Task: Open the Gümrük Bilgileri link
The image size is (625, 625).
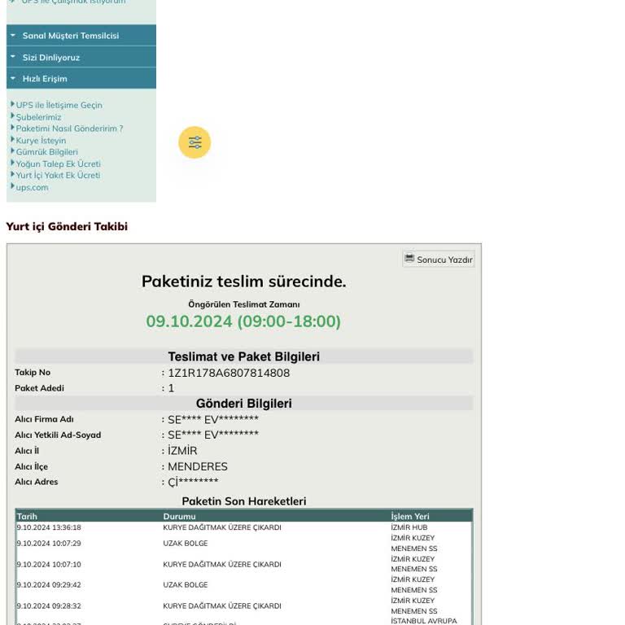Action: point(47,152)
